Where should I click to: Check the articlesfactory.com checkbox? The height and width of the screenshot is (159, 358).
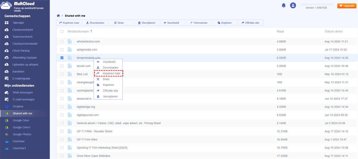[62, 41]
